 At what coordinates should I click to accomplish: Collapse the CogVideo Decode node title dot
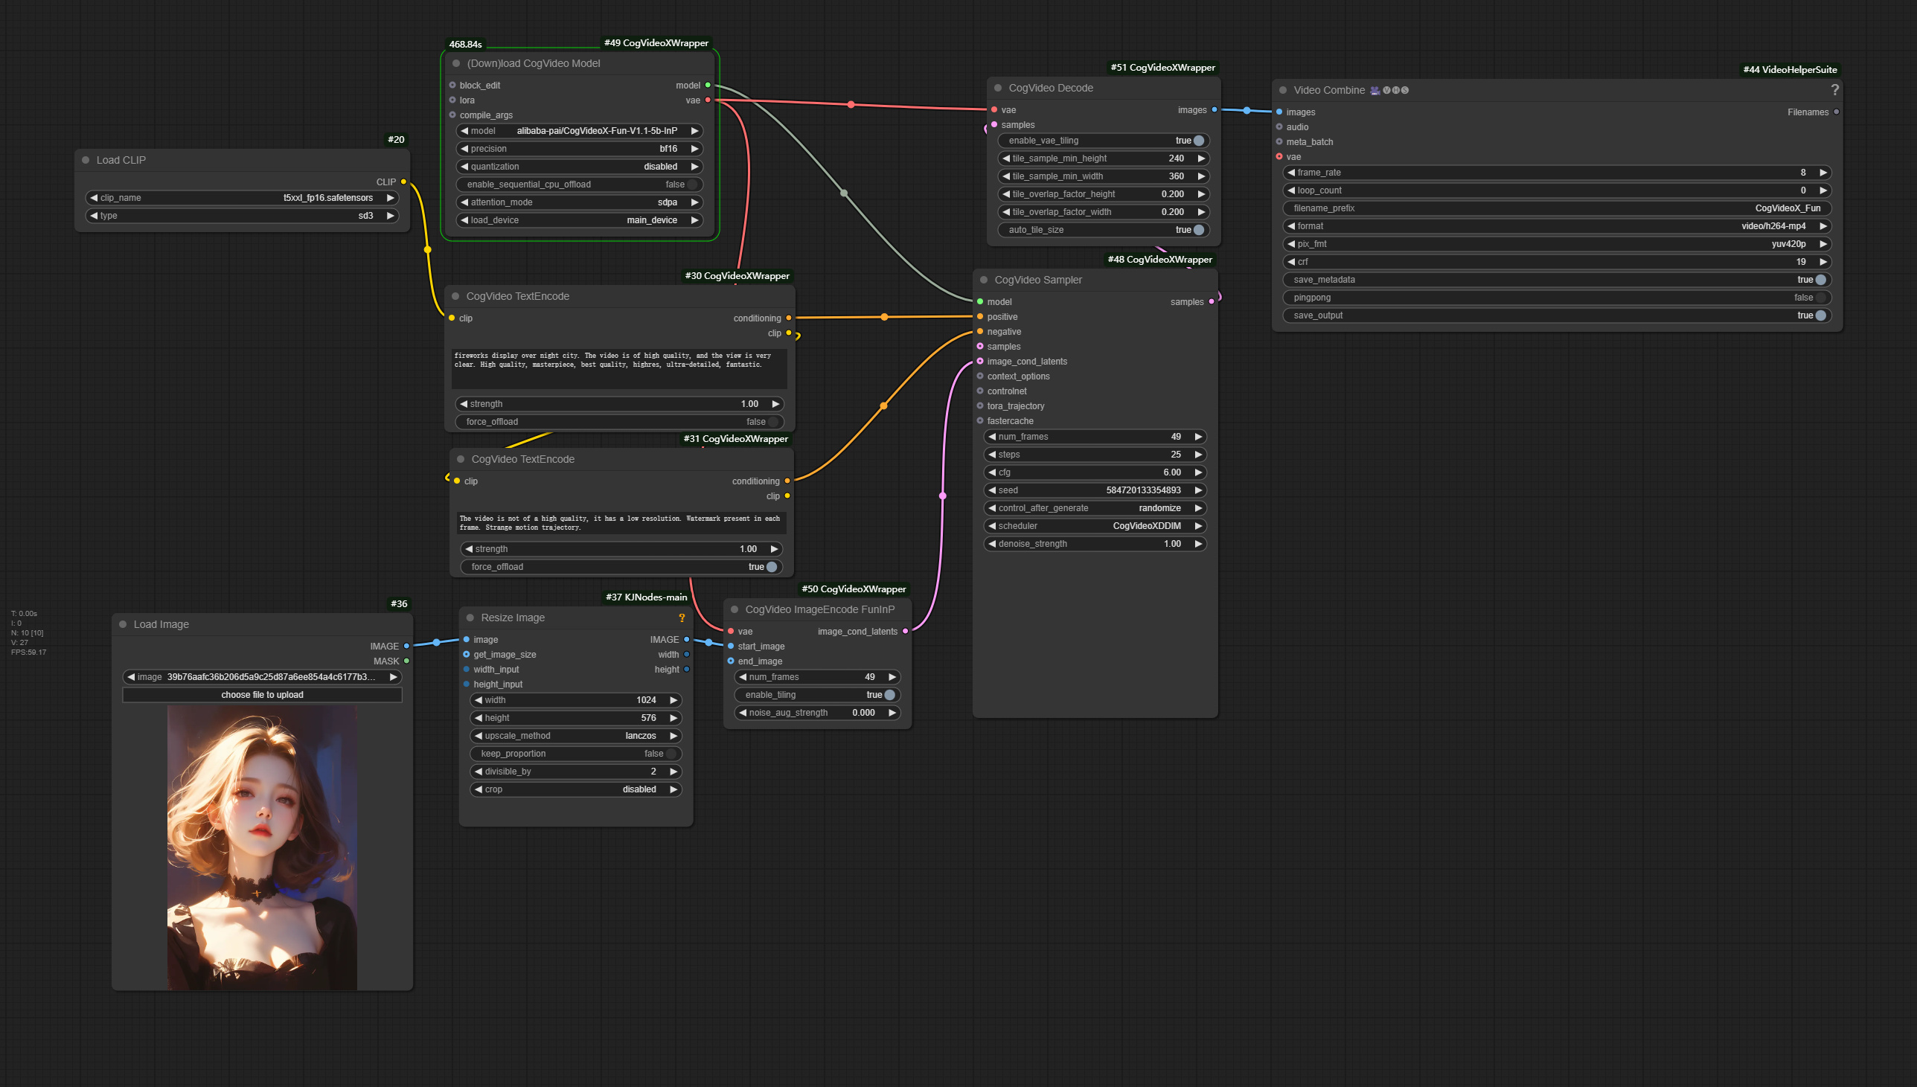coord(998,87)
